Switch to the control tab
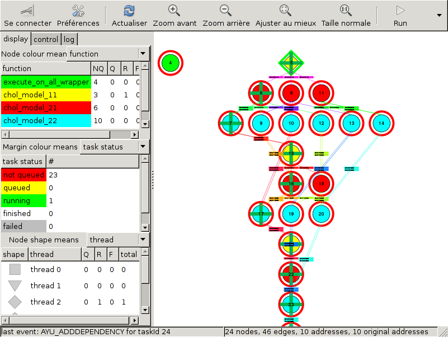This screenshot has width=448, height=337. [46, 39]
